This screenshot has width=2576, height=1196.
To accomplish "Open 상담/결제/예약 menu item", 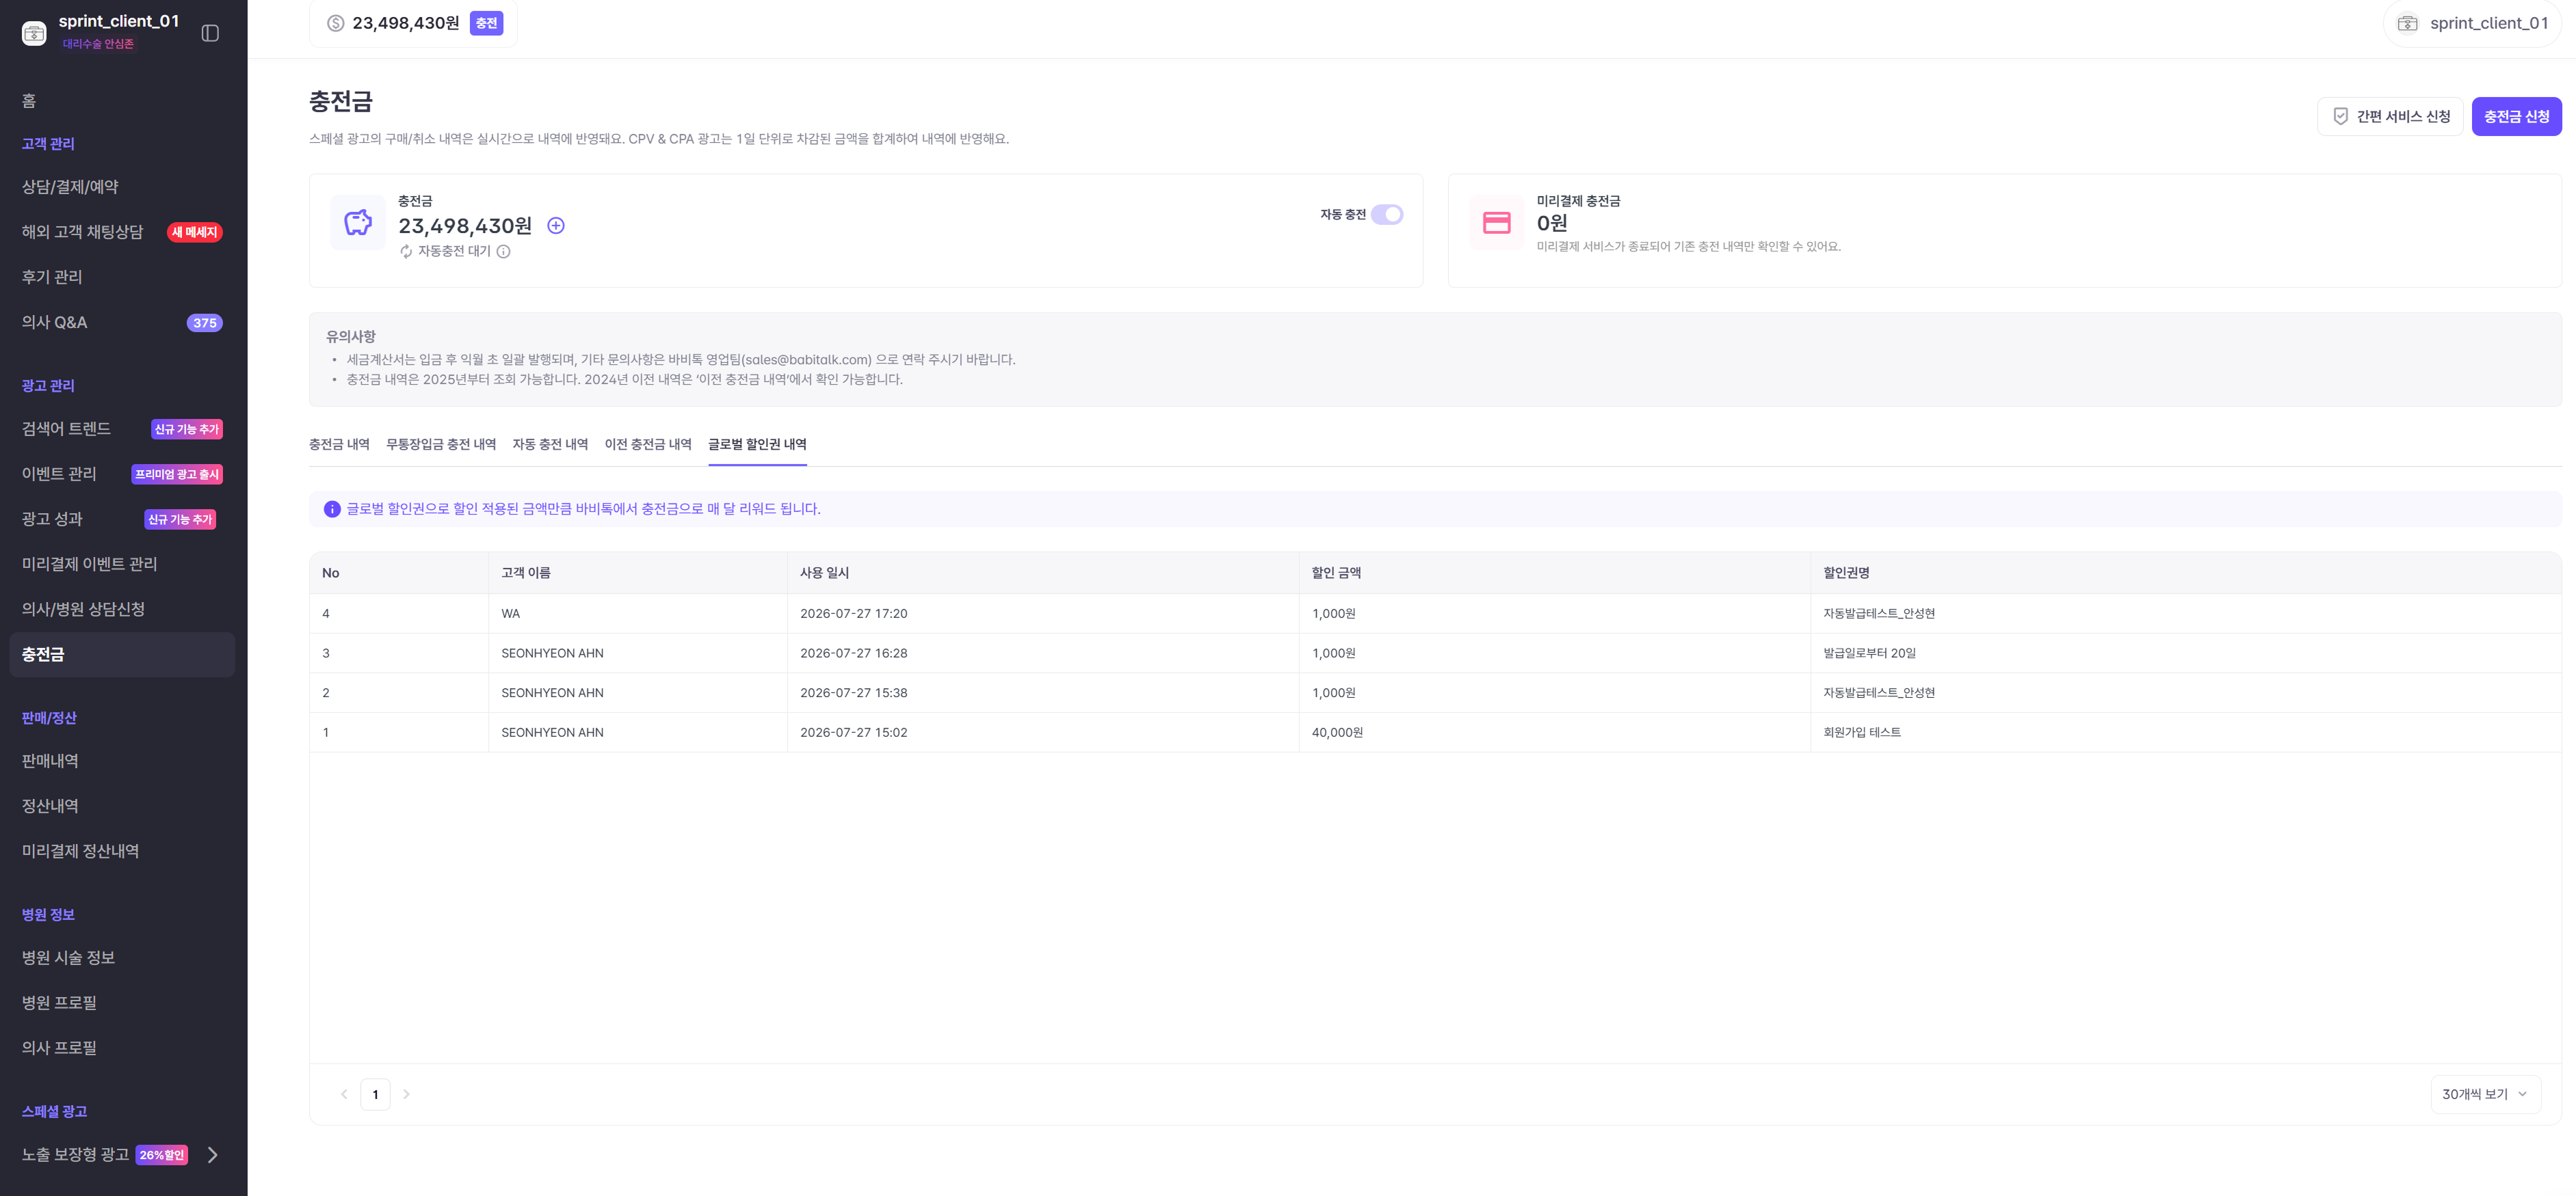I will 122,187.
